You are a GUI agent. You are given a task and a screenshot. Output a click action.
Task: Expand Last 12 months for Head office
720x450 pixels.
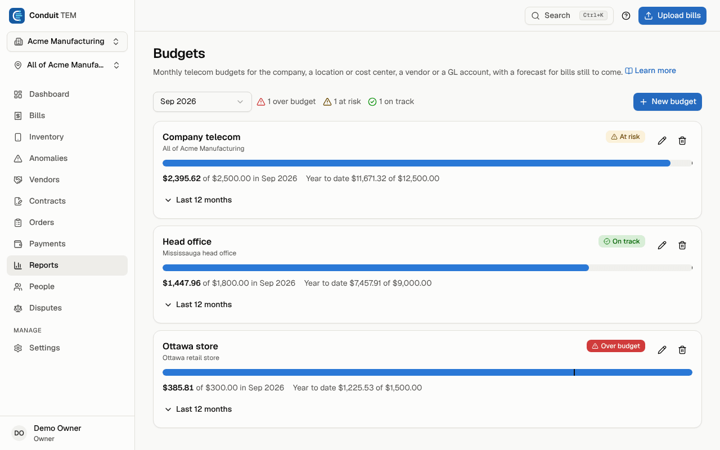tap(198, 305)
